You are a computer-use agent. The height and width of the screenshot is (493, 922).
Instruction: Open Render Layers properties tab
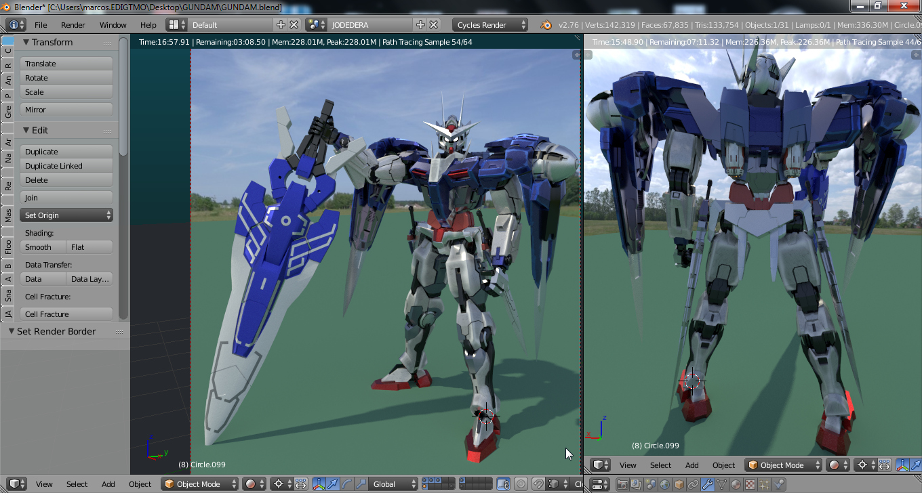(x=637, y=484)
